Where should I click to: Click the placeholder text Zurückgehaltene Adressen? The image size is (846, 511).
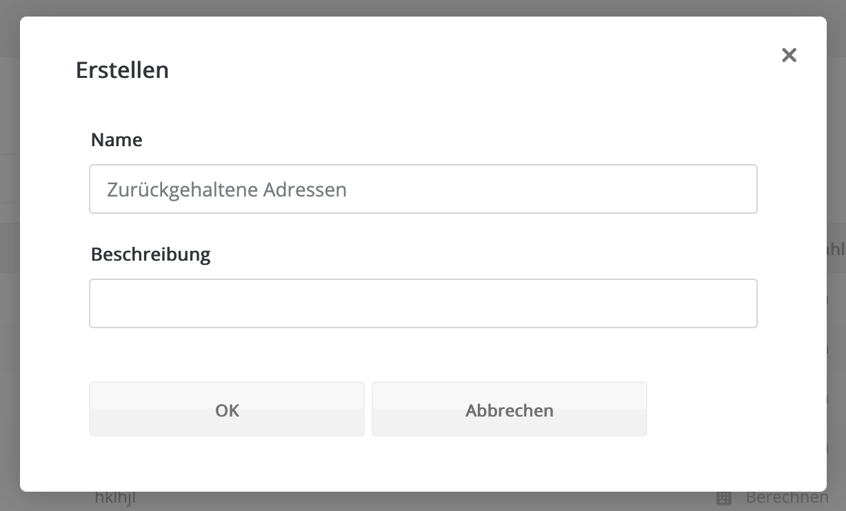pos(227,190)
